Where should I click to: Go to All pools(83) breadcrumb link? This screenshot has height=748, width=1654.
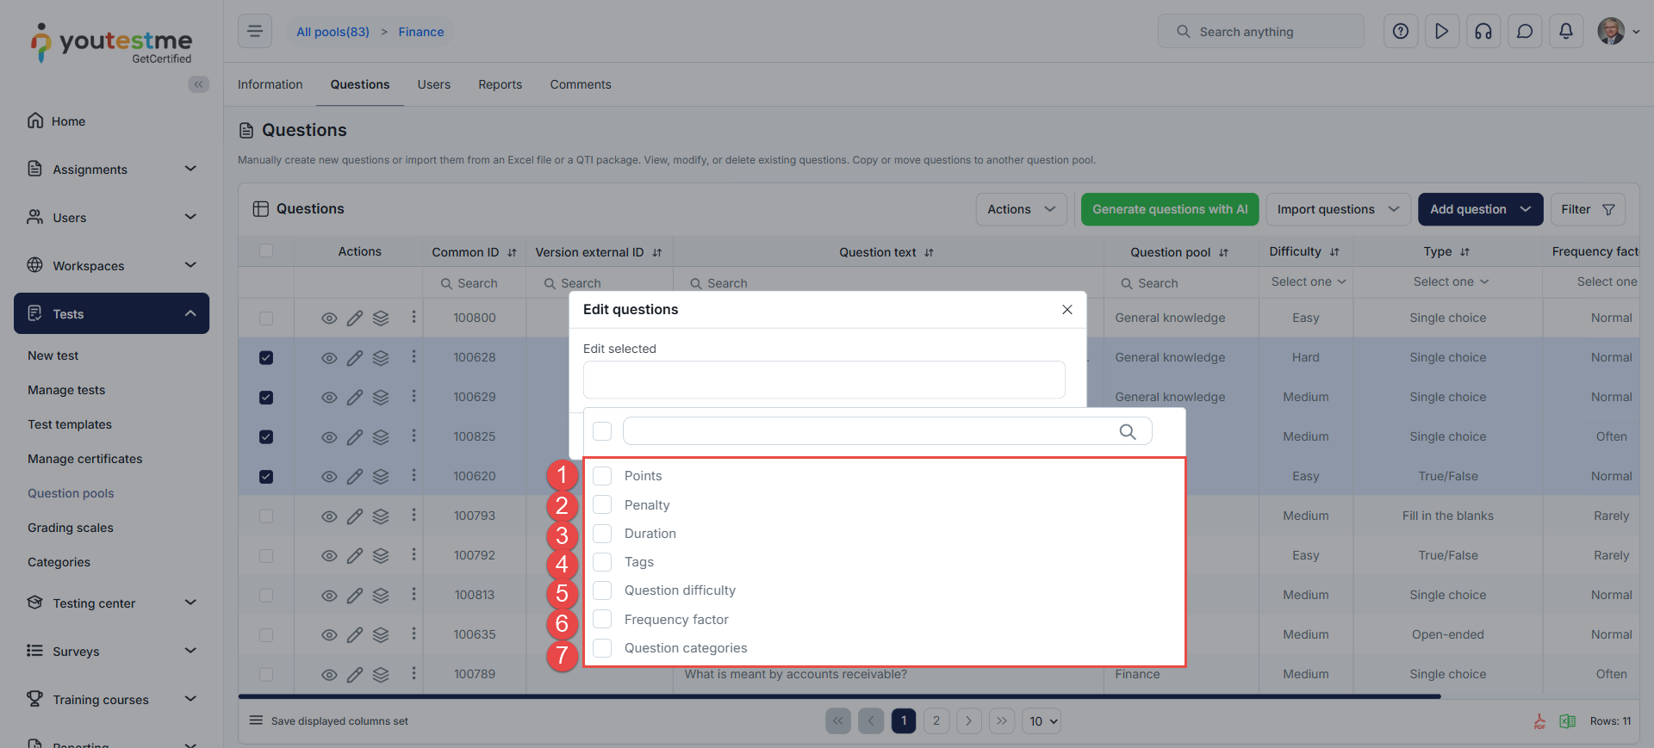tap(333, 32)
